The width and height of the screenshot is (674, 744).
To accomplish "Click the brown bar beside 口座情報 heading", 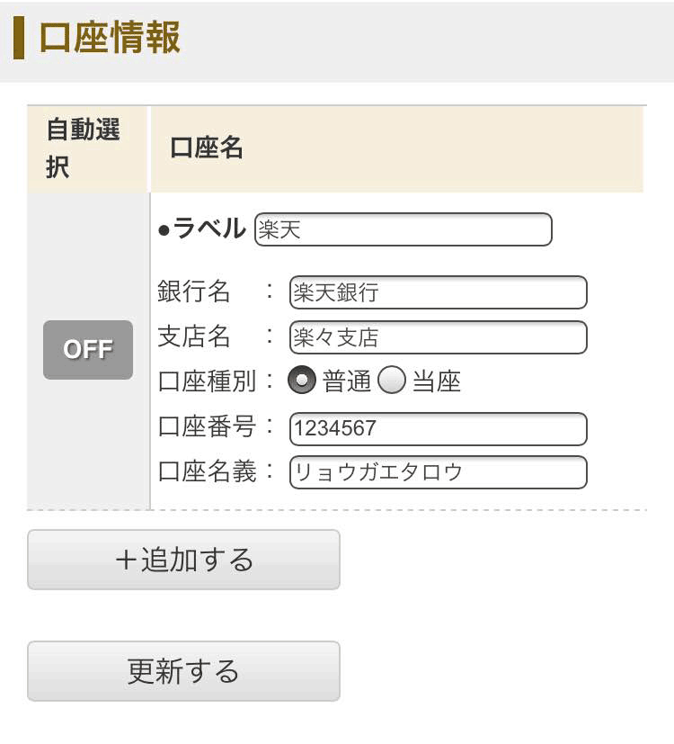I will pos(19,39).
